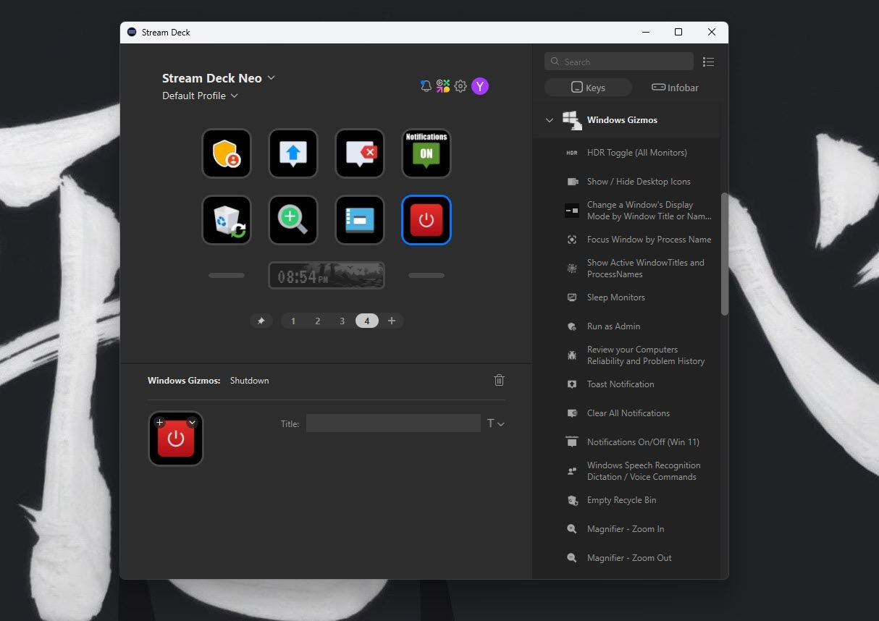Open the colorful Marketplace icon
Screen dimensions: 879x621
pyautogui.click(x=443, y=87)
